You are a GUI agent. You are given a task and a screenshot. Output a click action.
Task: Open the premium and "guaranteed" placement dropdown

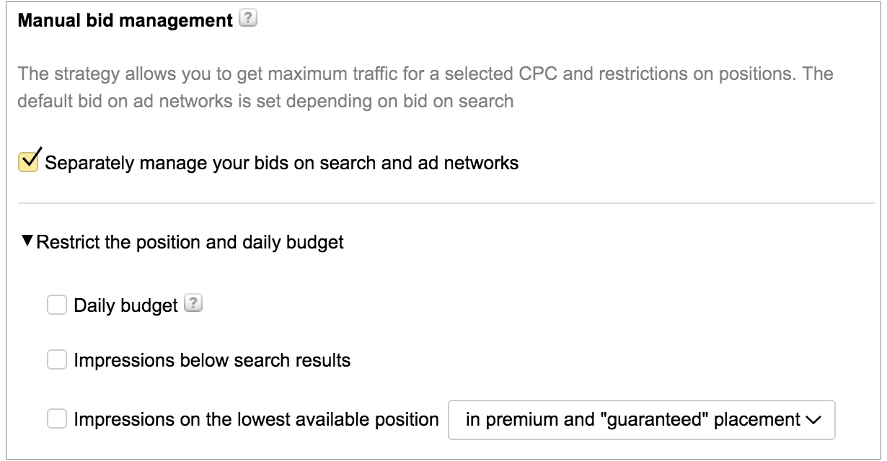(641, 420)
